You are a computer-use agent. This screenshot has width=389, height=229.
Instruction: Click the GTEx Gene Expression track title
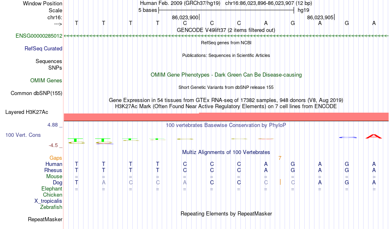click(x=226, y=100)
